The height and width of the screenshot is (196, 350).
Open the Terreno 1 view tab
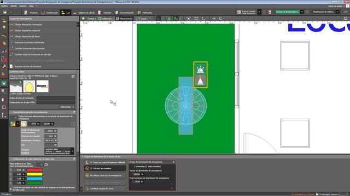89,19
